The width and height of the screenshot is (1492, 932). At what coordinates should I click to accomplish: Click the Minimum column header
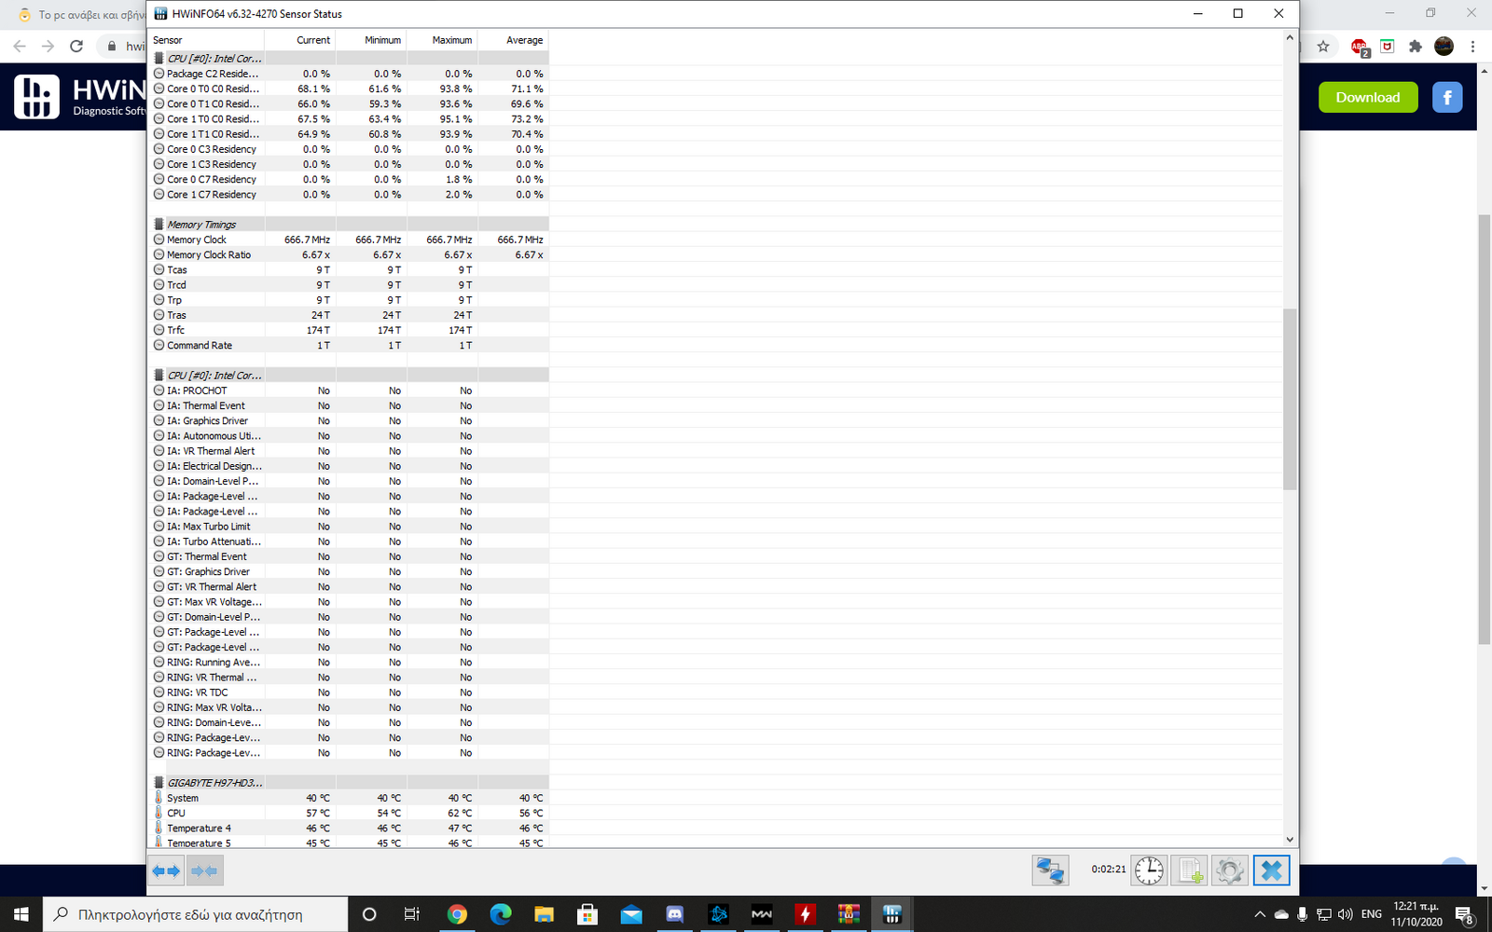371,40
